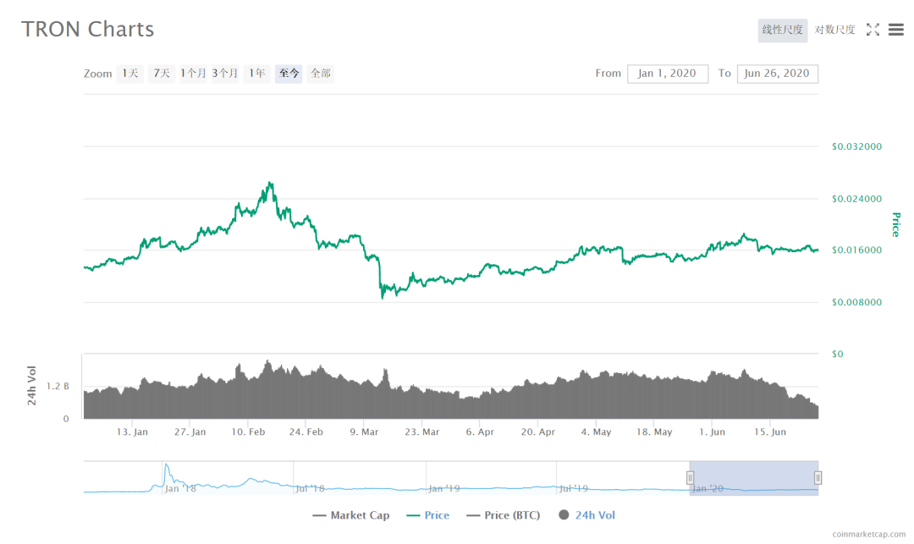Screen dimensions: 914x544
Task: Show the 全部 full time range
Action: click(321, 74)
